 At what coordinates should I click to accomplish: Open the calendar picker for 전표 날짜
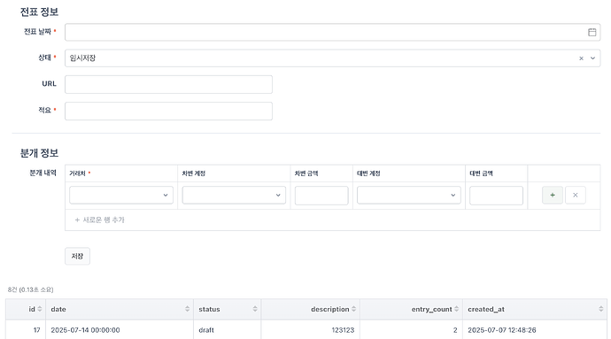coord(592,33)
